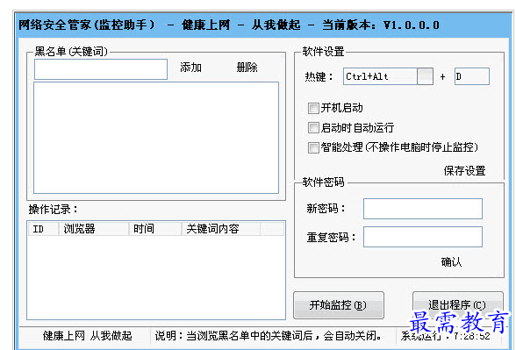Click the status bar 说明 description text

pyautogui.click(x=269, y=336)
